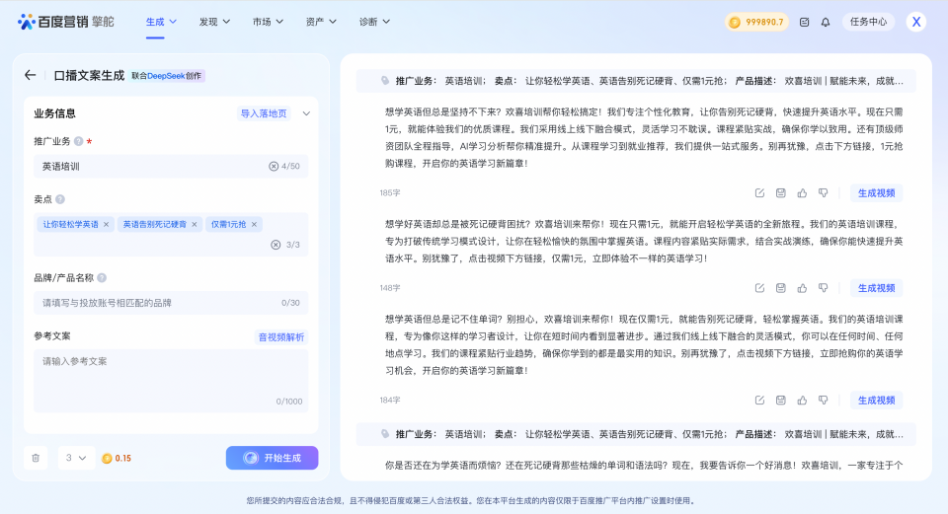This screenshot has height=514, width=948.
Task: Expand the 生成 menu in the top navigation
Action: (x=161, y=22)
